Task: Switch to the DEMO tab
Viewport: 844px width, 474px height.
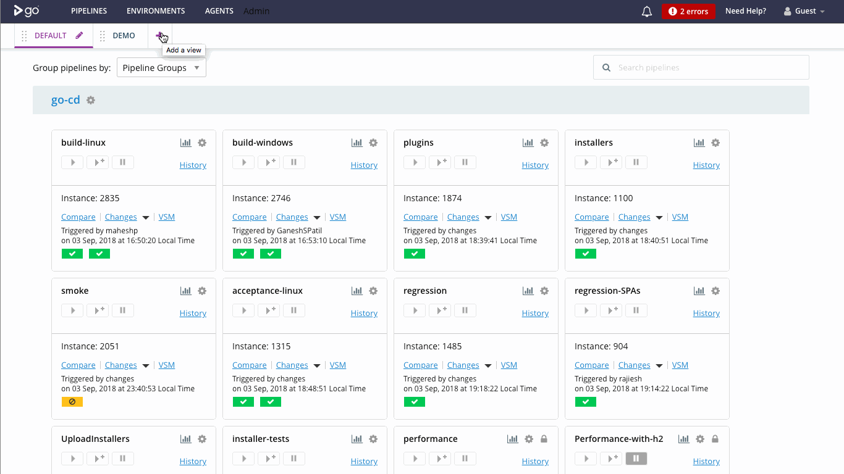Action: (x=124, y=35)
